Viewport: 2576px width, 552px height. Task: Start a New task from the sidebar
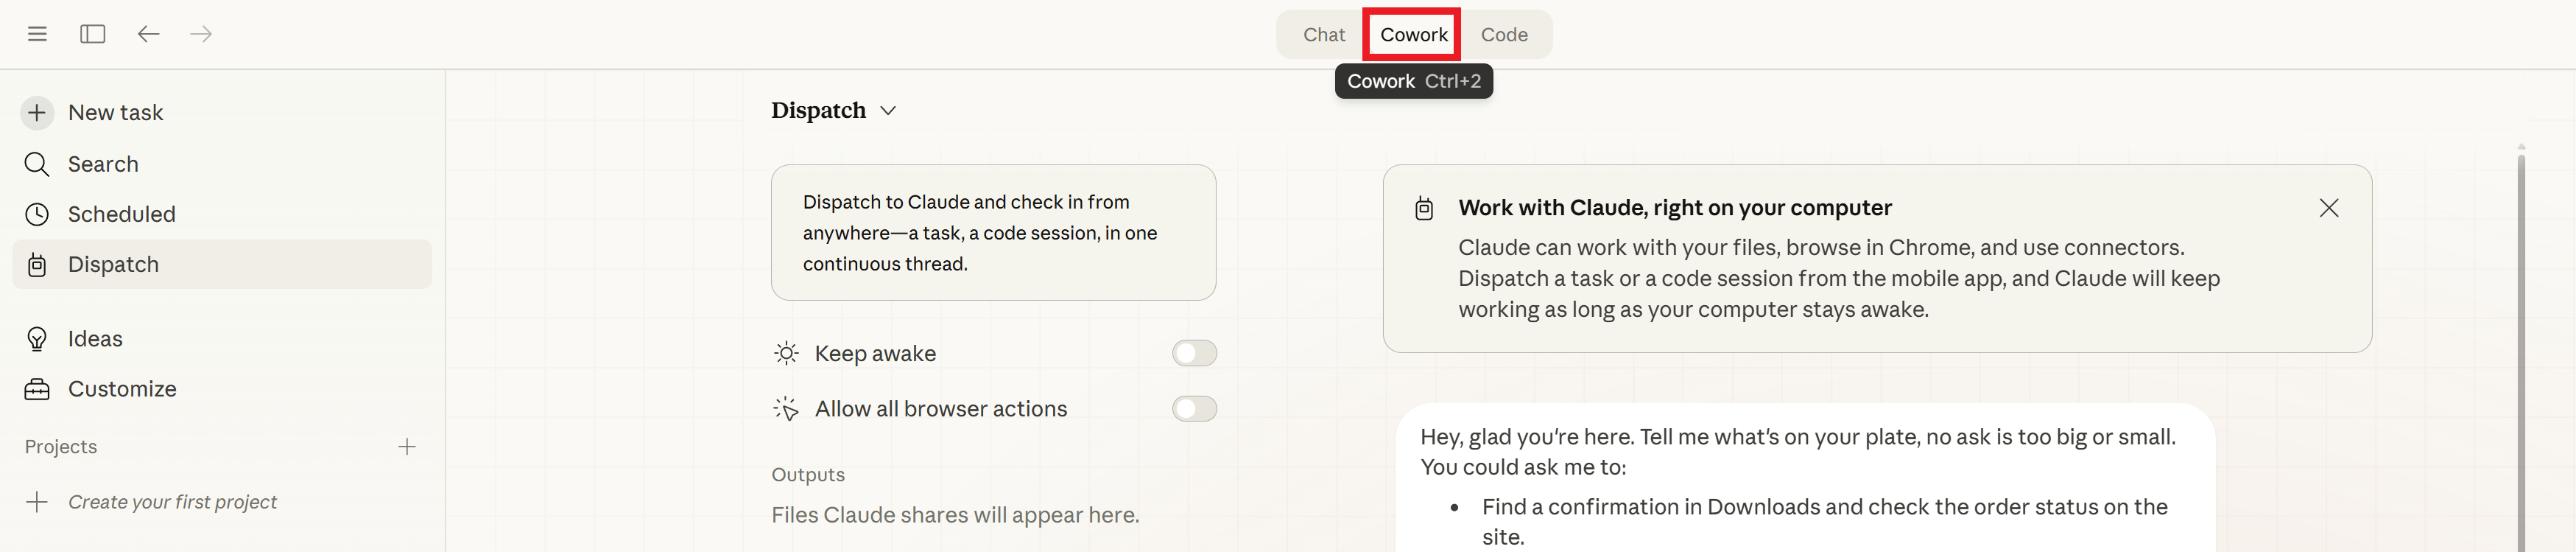point(114,112)
